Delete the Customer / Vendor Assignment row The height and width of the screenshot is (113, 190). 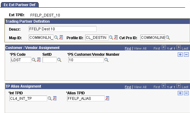(186, 55)
